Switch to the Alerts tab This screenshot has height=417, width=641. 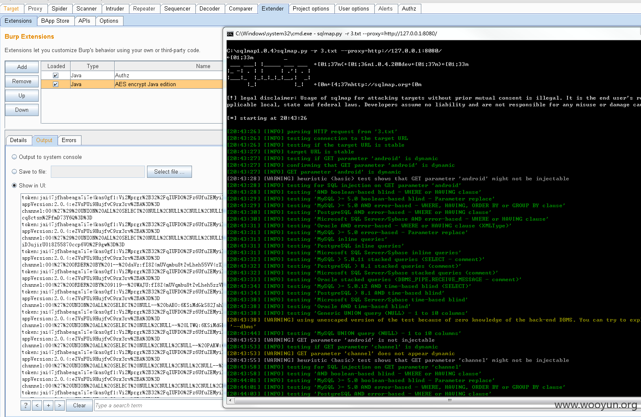(386, 8)
